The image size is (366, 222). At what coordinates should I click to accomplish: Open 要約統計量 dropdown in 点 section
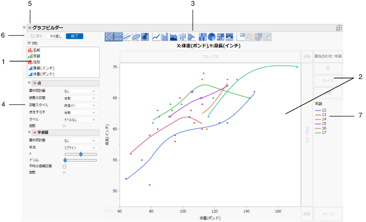coord(81,91)
